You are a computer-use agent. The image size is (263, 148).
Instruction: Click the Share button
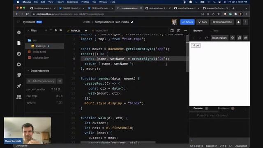(187, 22)
